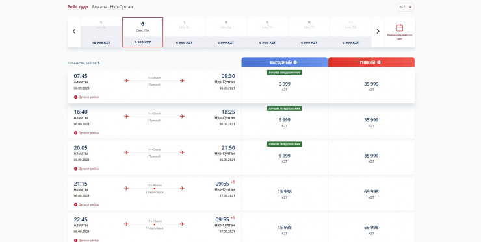Click arrival plane icon of 20:05 flight
This screenshot has width=481, height=242.
(182, 152)
